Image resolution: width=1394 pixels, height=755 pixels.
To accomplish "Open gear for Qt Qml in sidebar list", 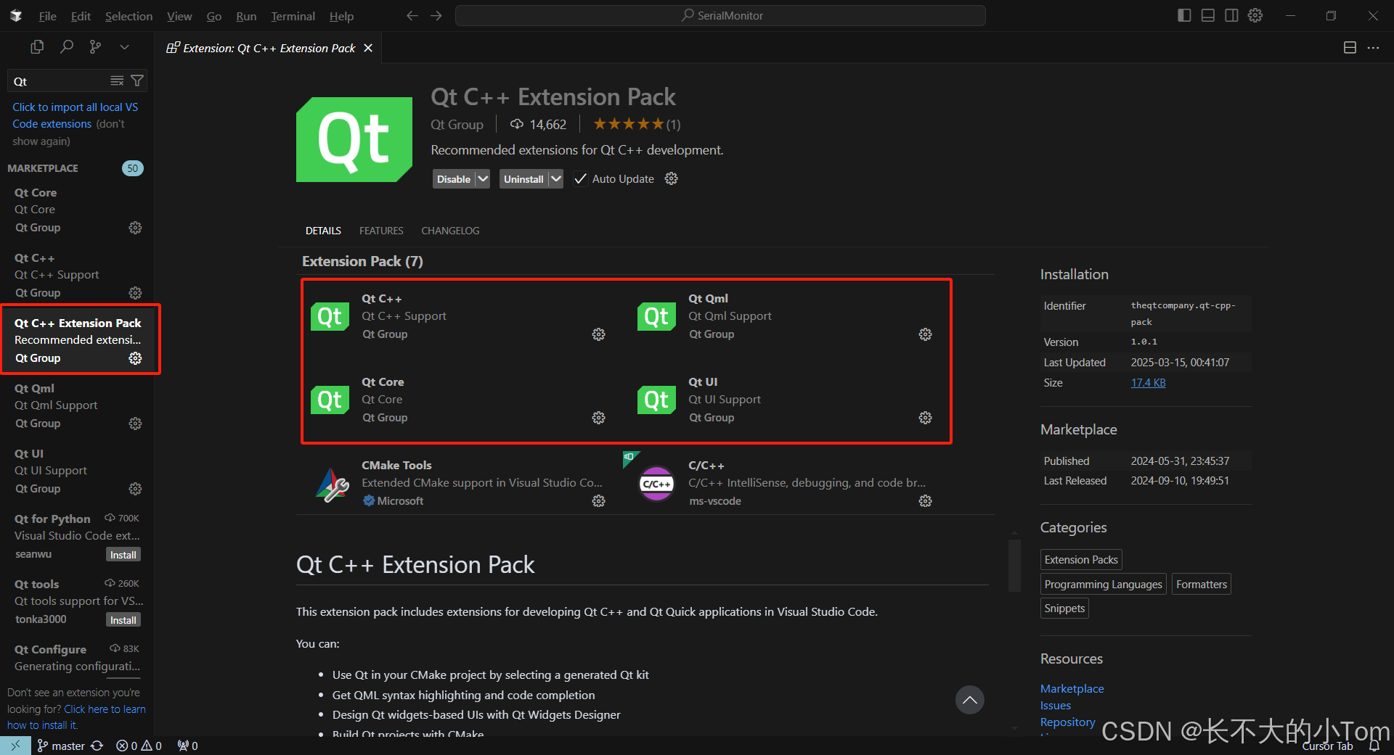I will [x=135, y=424].
